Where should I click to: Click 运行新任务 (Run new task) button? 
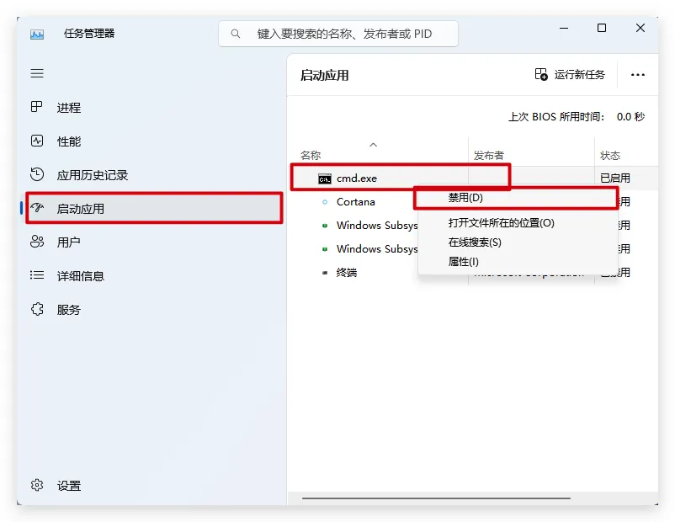[570, 75]
